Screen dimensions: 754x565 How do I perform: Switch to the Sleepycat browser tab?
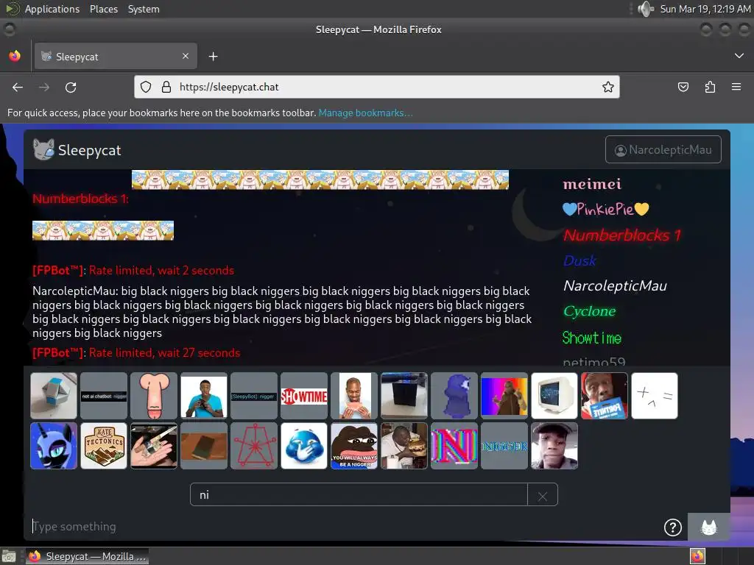pyautogui.click(x=116, y=56)
